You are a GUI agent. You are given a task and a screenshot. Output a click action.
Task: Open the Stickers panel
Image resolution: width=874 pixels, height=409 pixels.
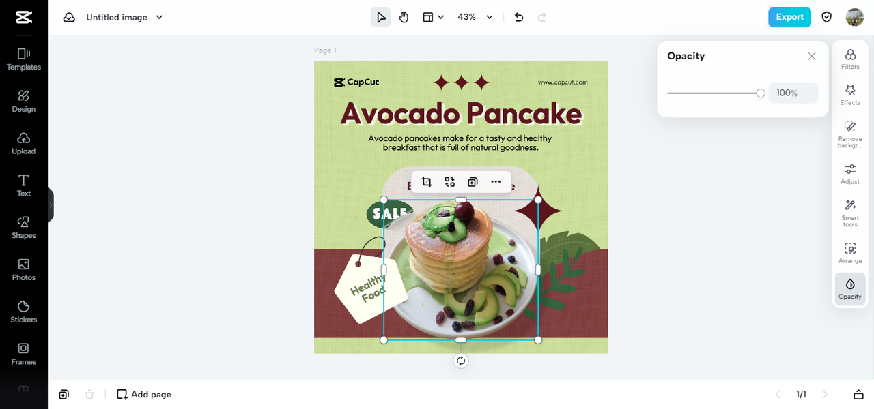24,312
